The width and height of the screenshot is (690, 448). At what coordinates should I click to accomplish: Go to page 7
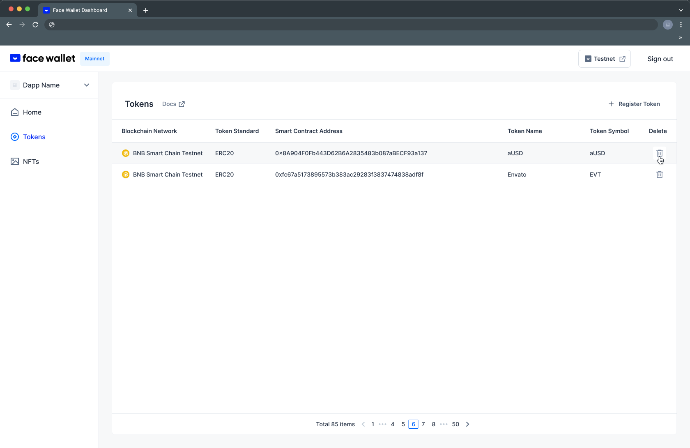423,424
